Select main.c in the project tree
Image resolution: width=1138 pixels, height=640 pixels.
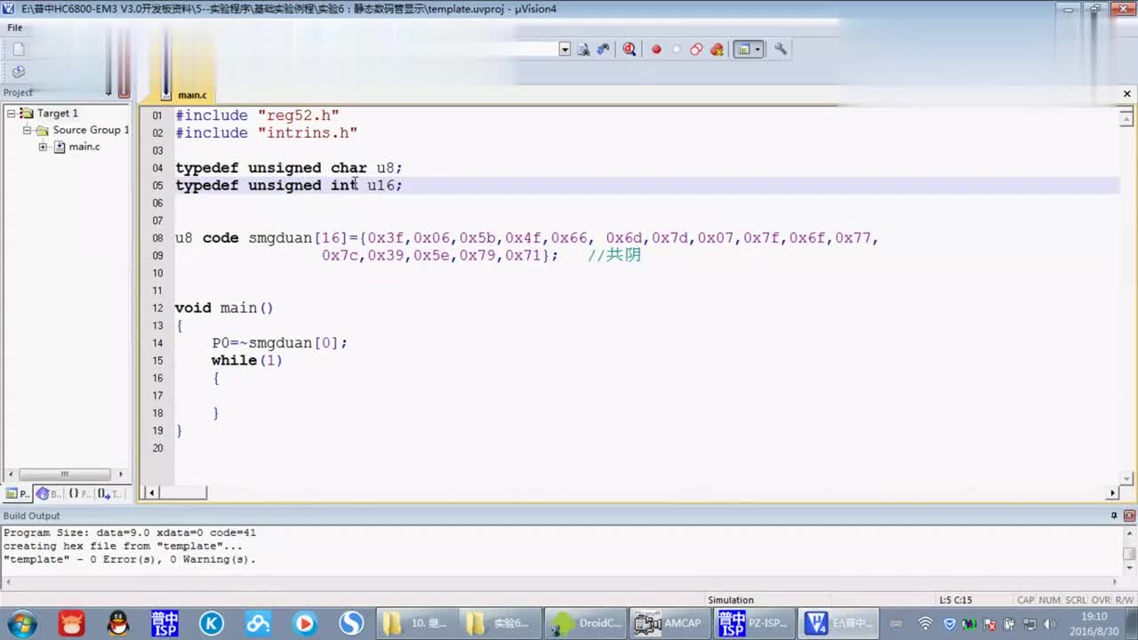84,147
